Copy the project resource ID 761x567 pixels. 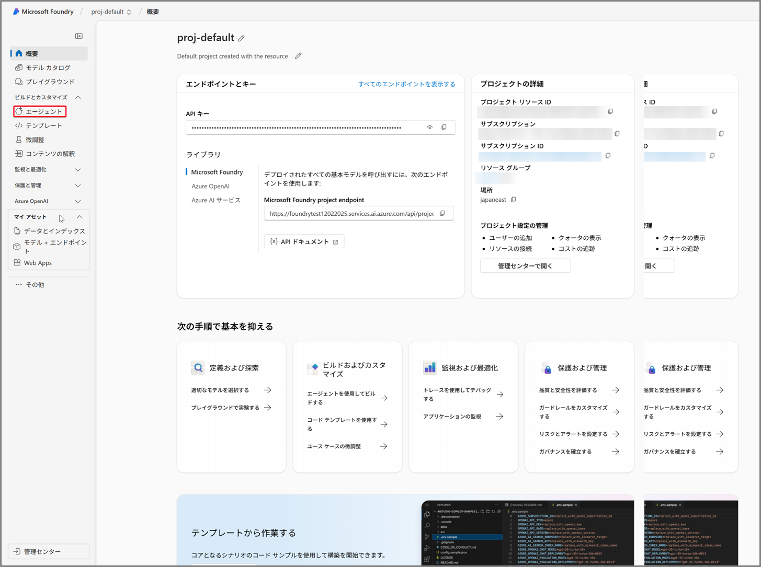610,111
